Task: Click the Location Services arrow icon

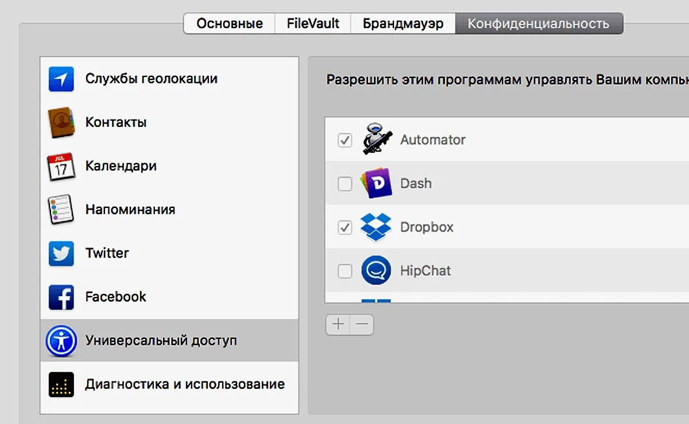Action: (61, 79)
